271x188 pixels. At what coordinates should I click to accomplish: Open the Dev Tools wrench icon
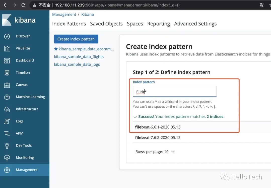click(x=7, y=145)
